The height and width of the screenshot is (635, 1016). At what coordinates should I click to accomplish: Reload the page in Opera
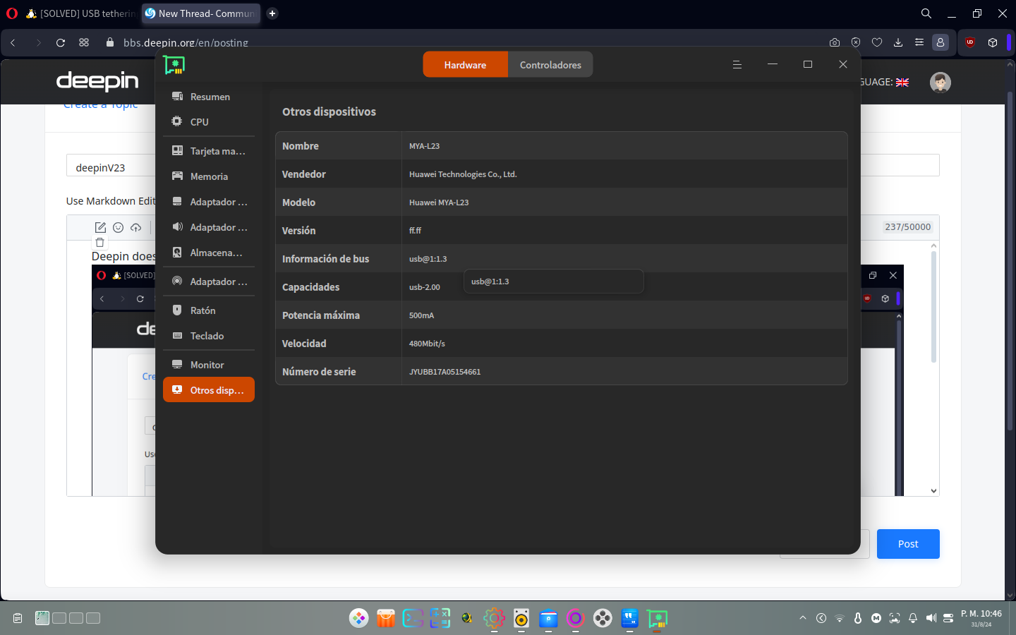[61, 42]
